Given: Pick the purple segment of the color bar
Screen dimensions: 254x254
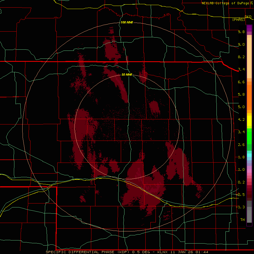Looking at the screenshot, I should pos(249,28).
